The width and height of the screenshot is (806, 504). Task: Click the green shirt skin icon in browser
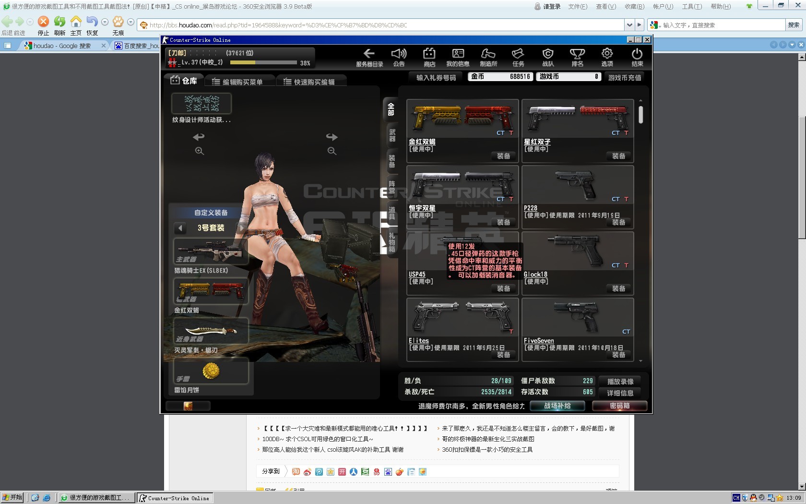click(x=749, y=6)
